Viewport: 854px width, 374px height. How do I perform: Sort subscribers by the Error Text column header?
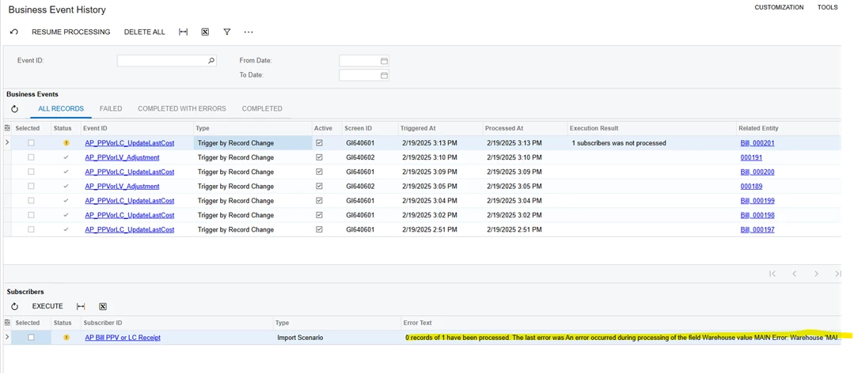pyautogui.click(x=417, y=323)
